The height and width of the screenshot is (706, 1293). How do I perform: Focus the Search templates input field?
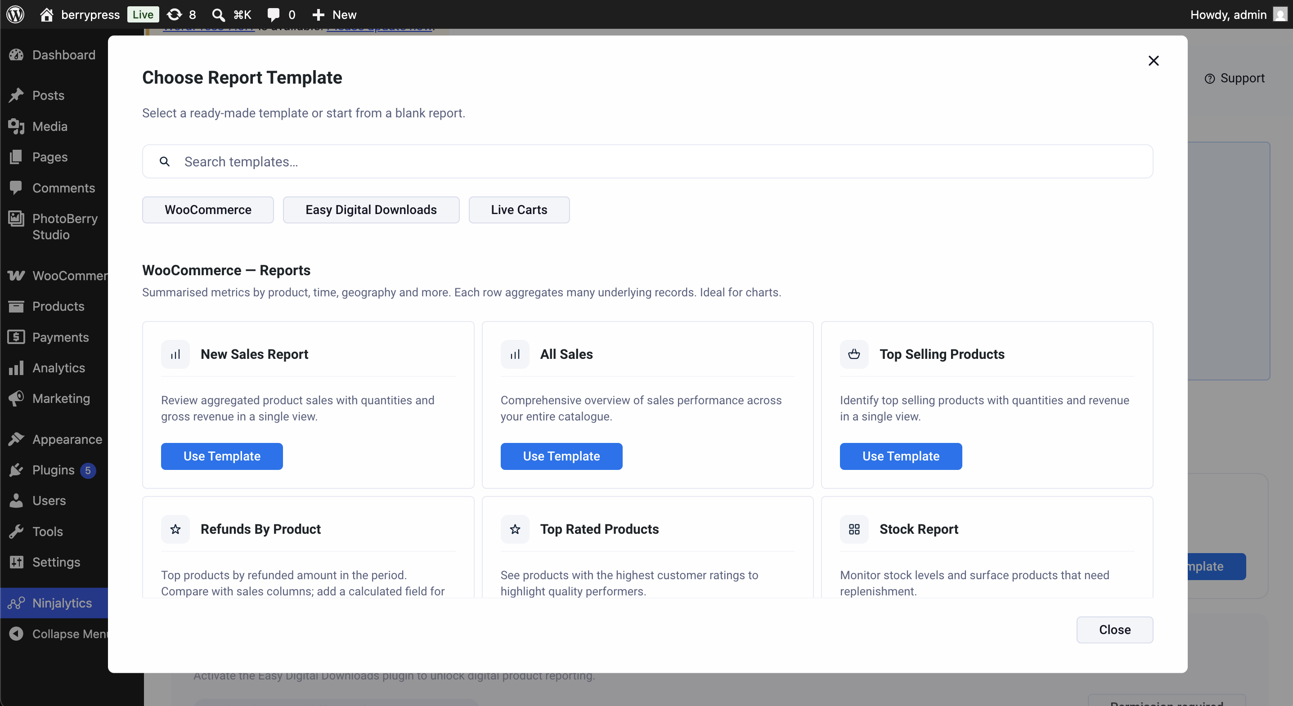(x=647, y=161)
